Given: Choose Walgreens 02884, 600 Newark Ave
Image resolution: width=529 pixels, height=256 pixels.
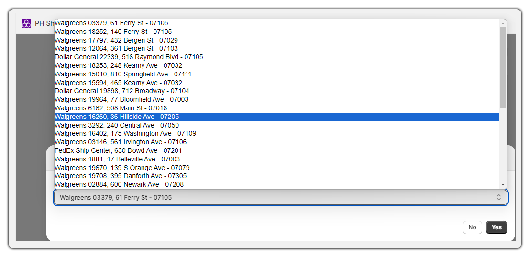Looking at the screenshot, I should point(276,184).
